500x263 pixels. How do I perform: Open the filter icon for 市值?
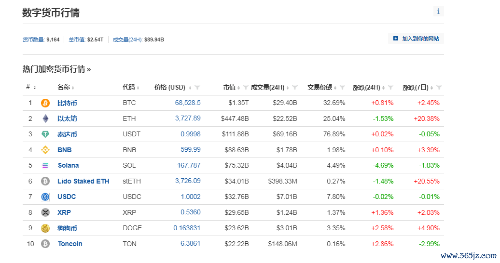(246, 87)
